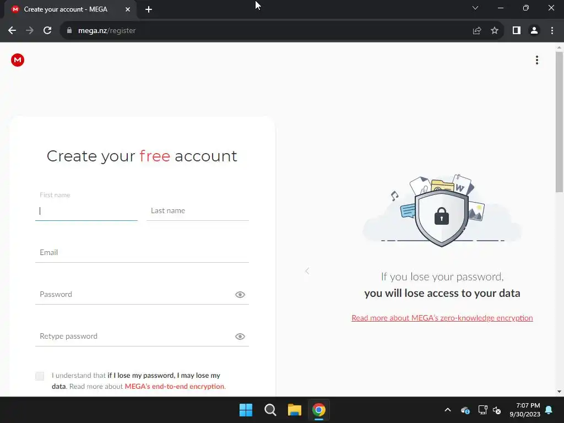Close the Create your account - MEGA tab
Screen dimensions: 564x423
[128, 9]
